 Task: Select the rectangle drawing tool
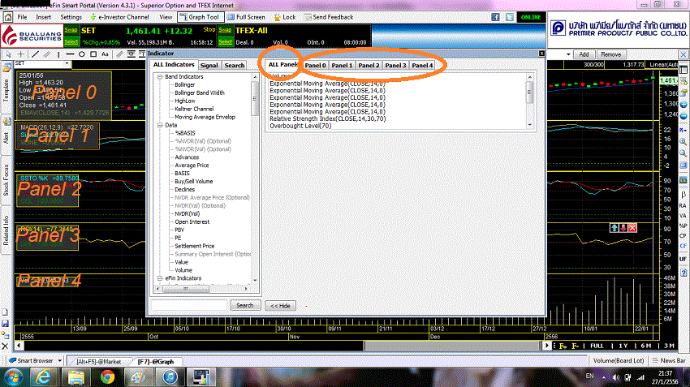(93, 54)
